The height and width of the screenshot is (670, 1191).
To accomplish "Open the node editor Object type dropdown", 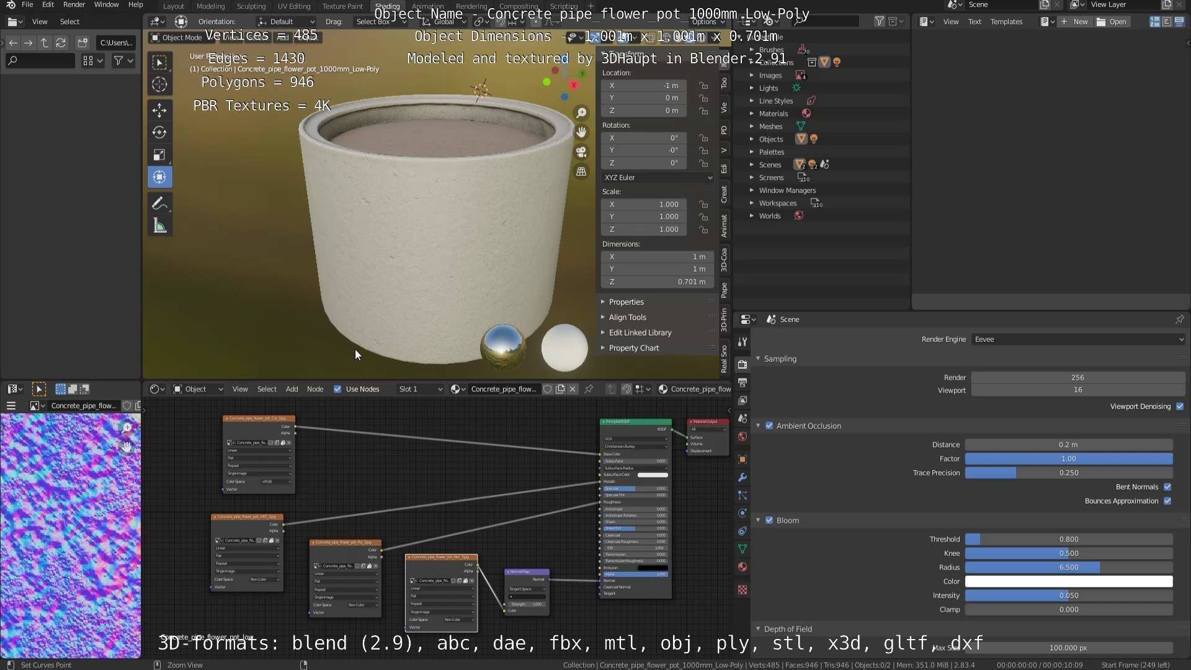I will pyautogui.click(x=197, y=389).
